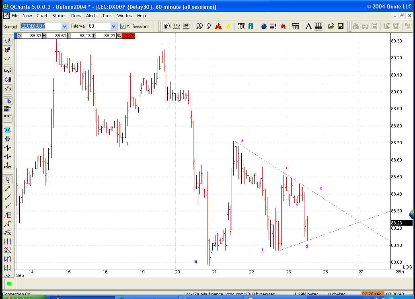Viewport: 415px width, 299px height.
Task: Click the news alert list icon
Action: [273, 26]
